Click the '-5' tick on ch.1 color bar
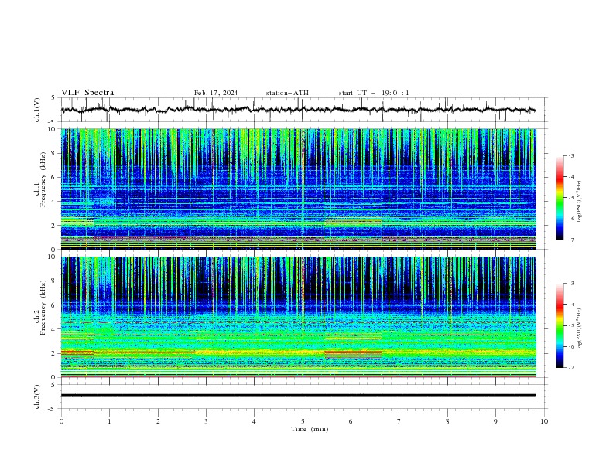Image resolution: width=613 pixels, height=473 pixels. tap(571, 198)
